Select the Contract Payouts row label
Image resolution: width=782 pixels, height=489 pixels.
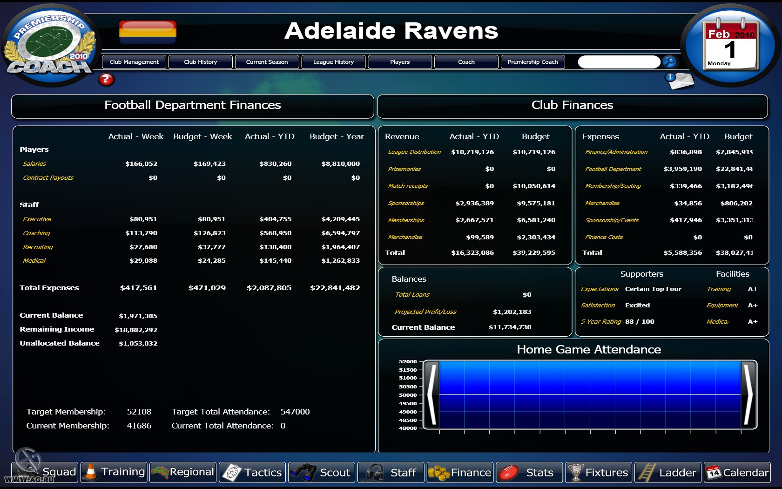click(48, 178)
